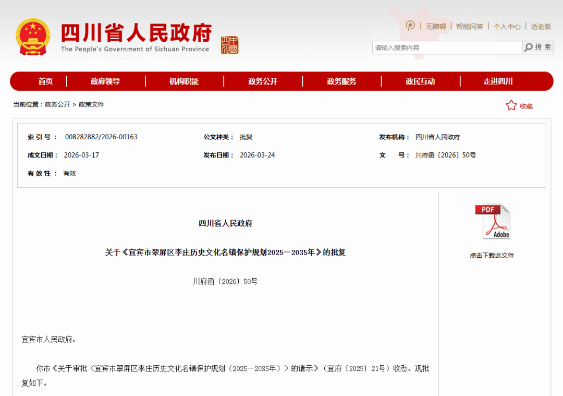Click the 搜索 button text
Image resolution: width=563 pixels, height=396 pixels.
(543, 47)
